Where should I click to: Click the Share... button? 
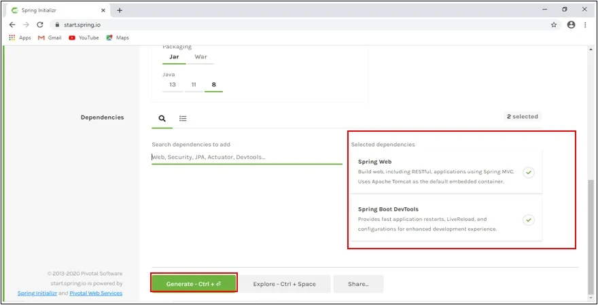(358, 284)
